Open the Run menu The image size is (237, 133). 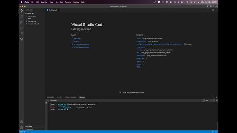(x=61, y=2)
